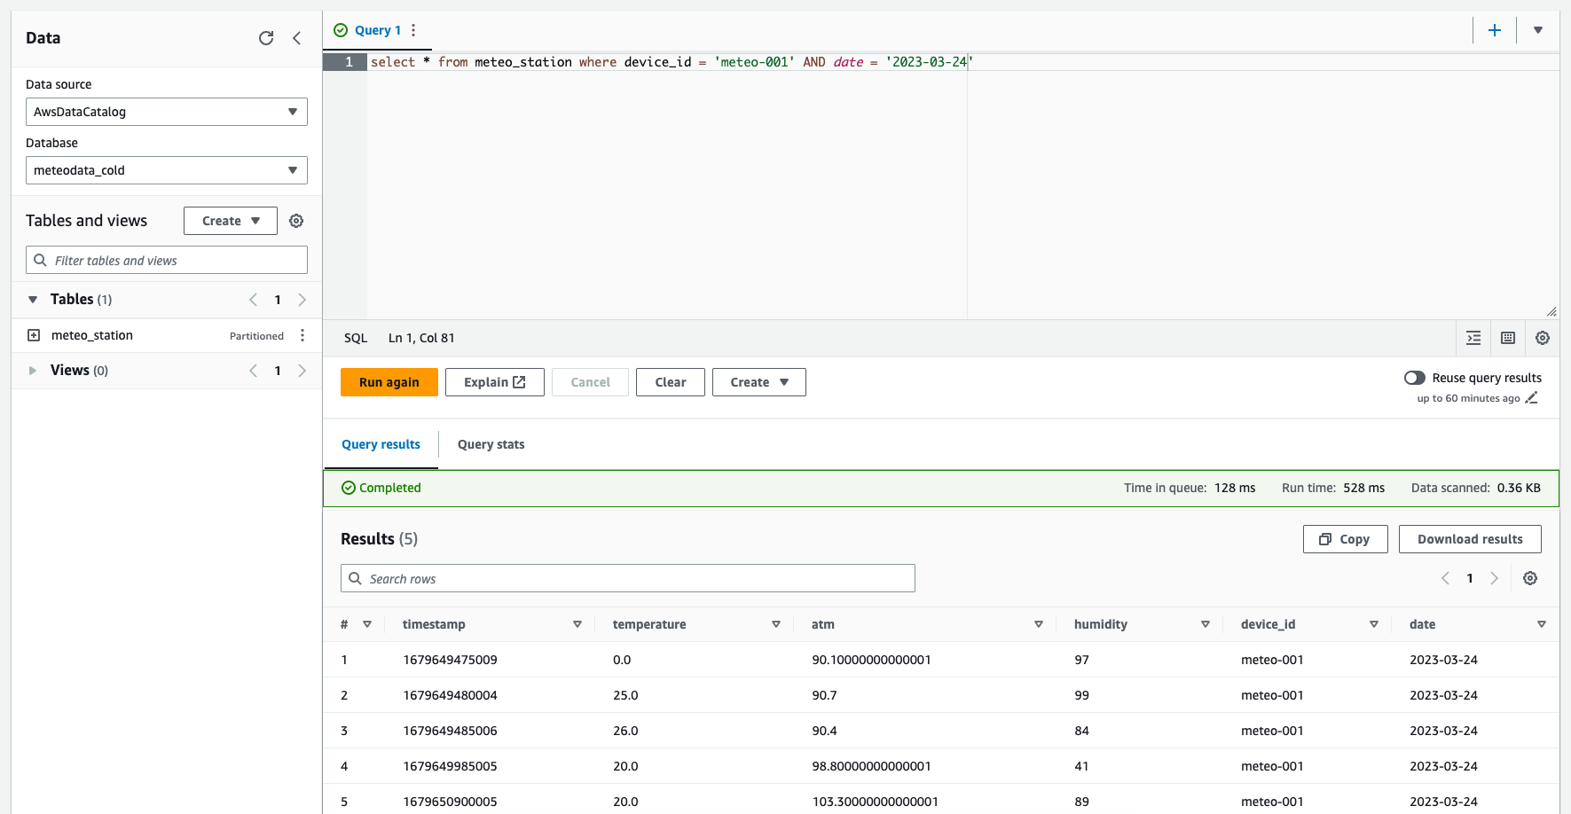The height and width of the screenshot is (814, 1571).
Task: Sort by row number column
Action: (367, 624)
